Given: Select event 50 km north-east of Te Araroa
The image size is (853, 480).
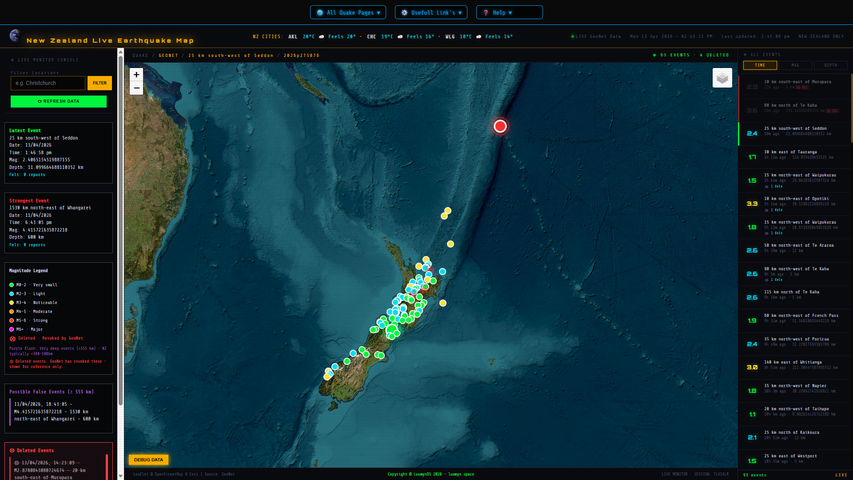Looking at the screenshot, I should point(795,250).
